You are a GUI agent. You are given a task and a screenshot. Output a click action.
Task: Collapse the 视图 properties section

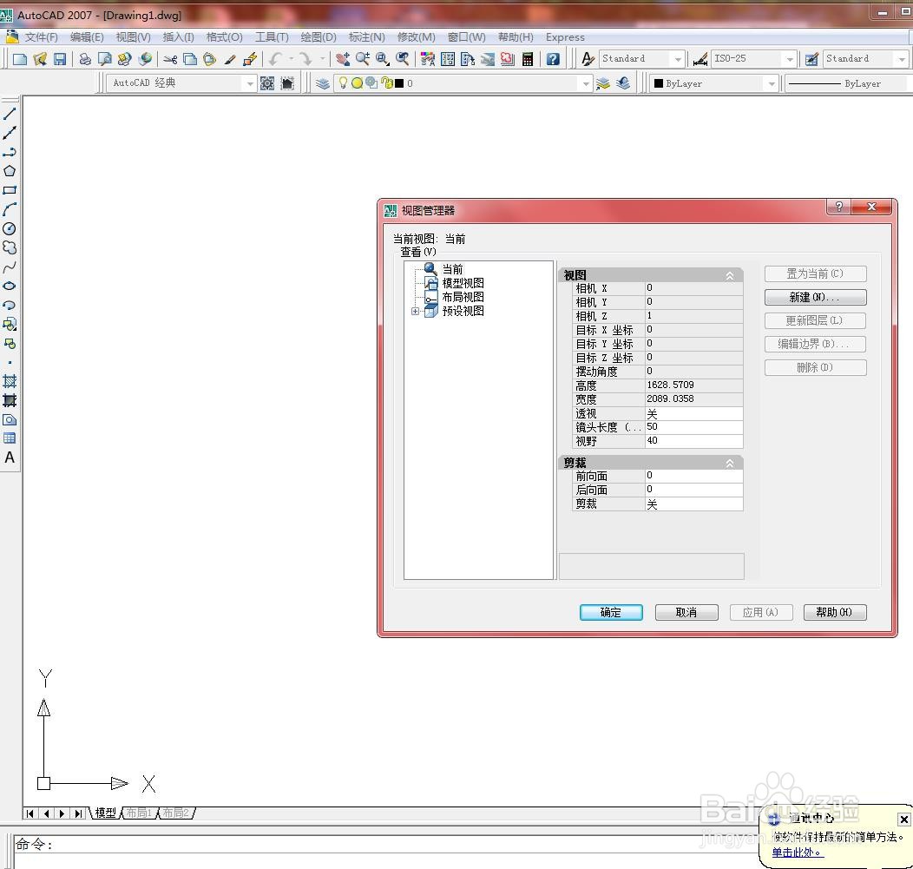[730, 276]
